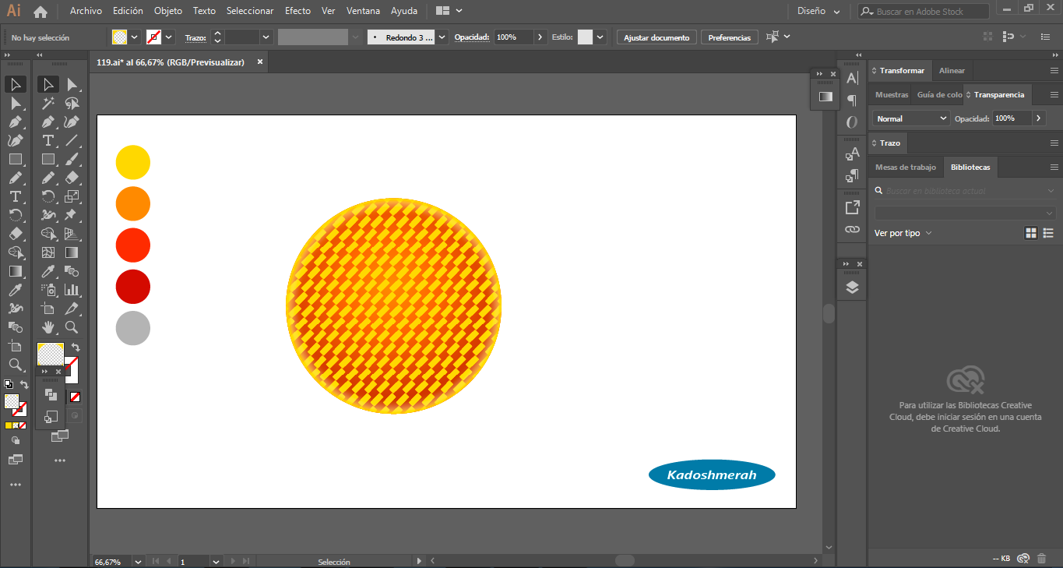Select the Scale tool
This screenshot has height=568, width=1063.
tap(72, 196)
